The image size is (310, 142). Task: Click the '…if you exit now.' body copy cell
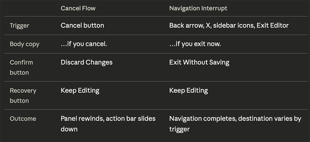[195, 44]
